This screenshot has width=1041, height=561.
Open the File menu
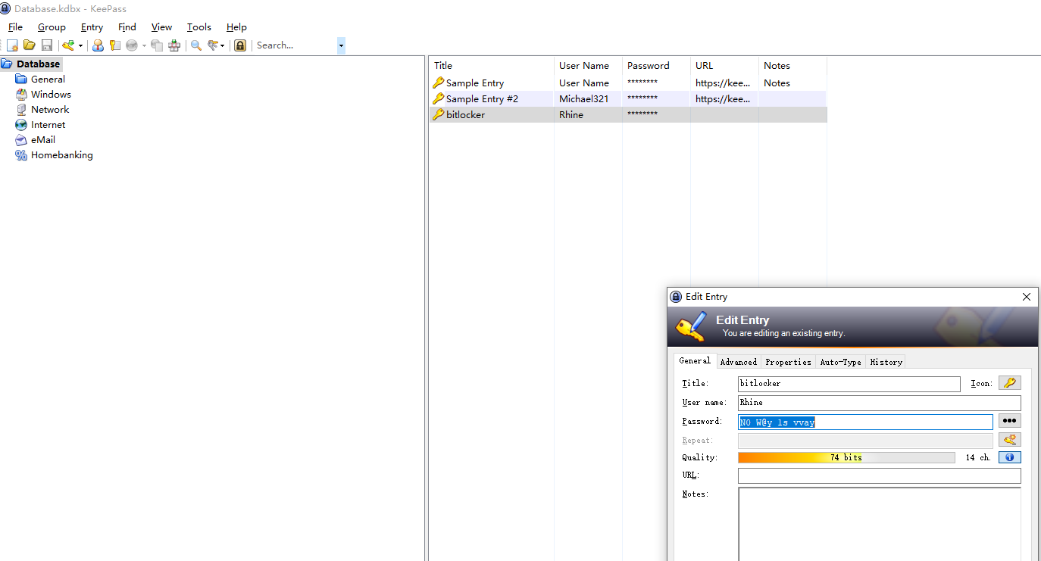pyautogui.click(x=15, y=27)
